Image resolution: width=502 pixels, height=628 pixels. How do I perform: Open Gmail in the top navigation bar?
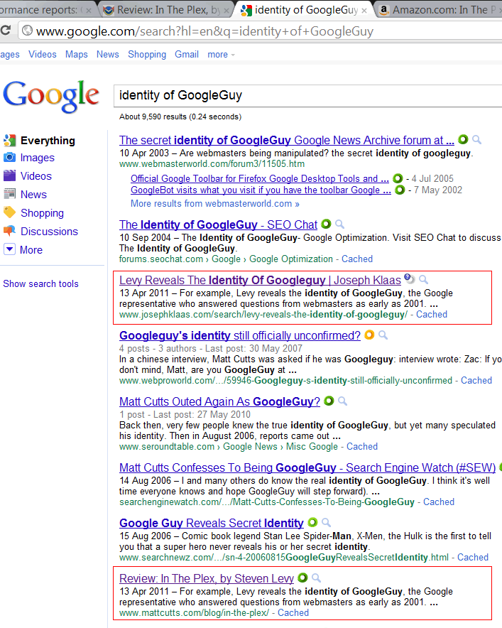point(187,55)
